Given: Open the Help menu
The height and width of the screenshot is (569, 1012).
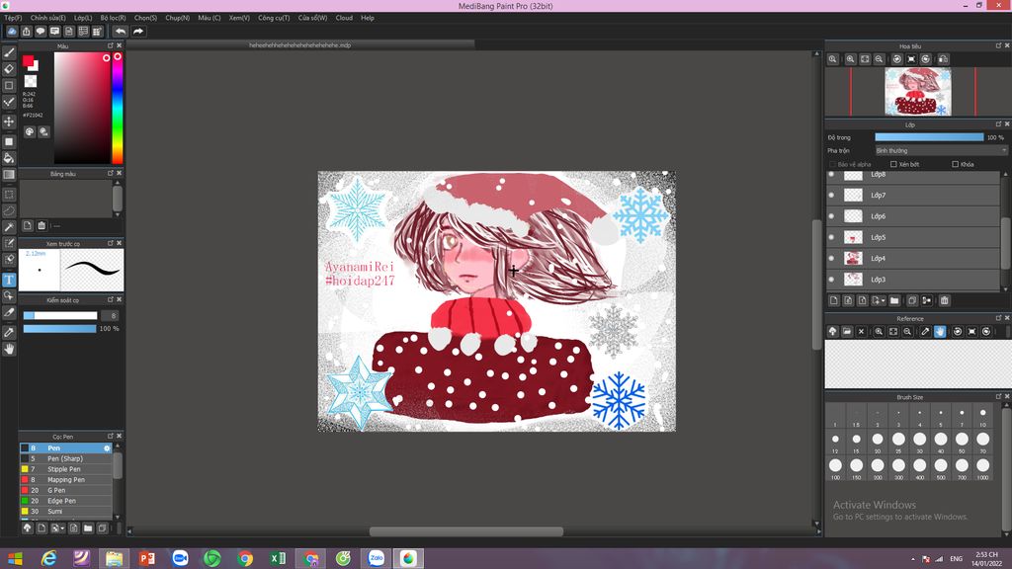Looking at the screenshot, I should coord(368,18).
